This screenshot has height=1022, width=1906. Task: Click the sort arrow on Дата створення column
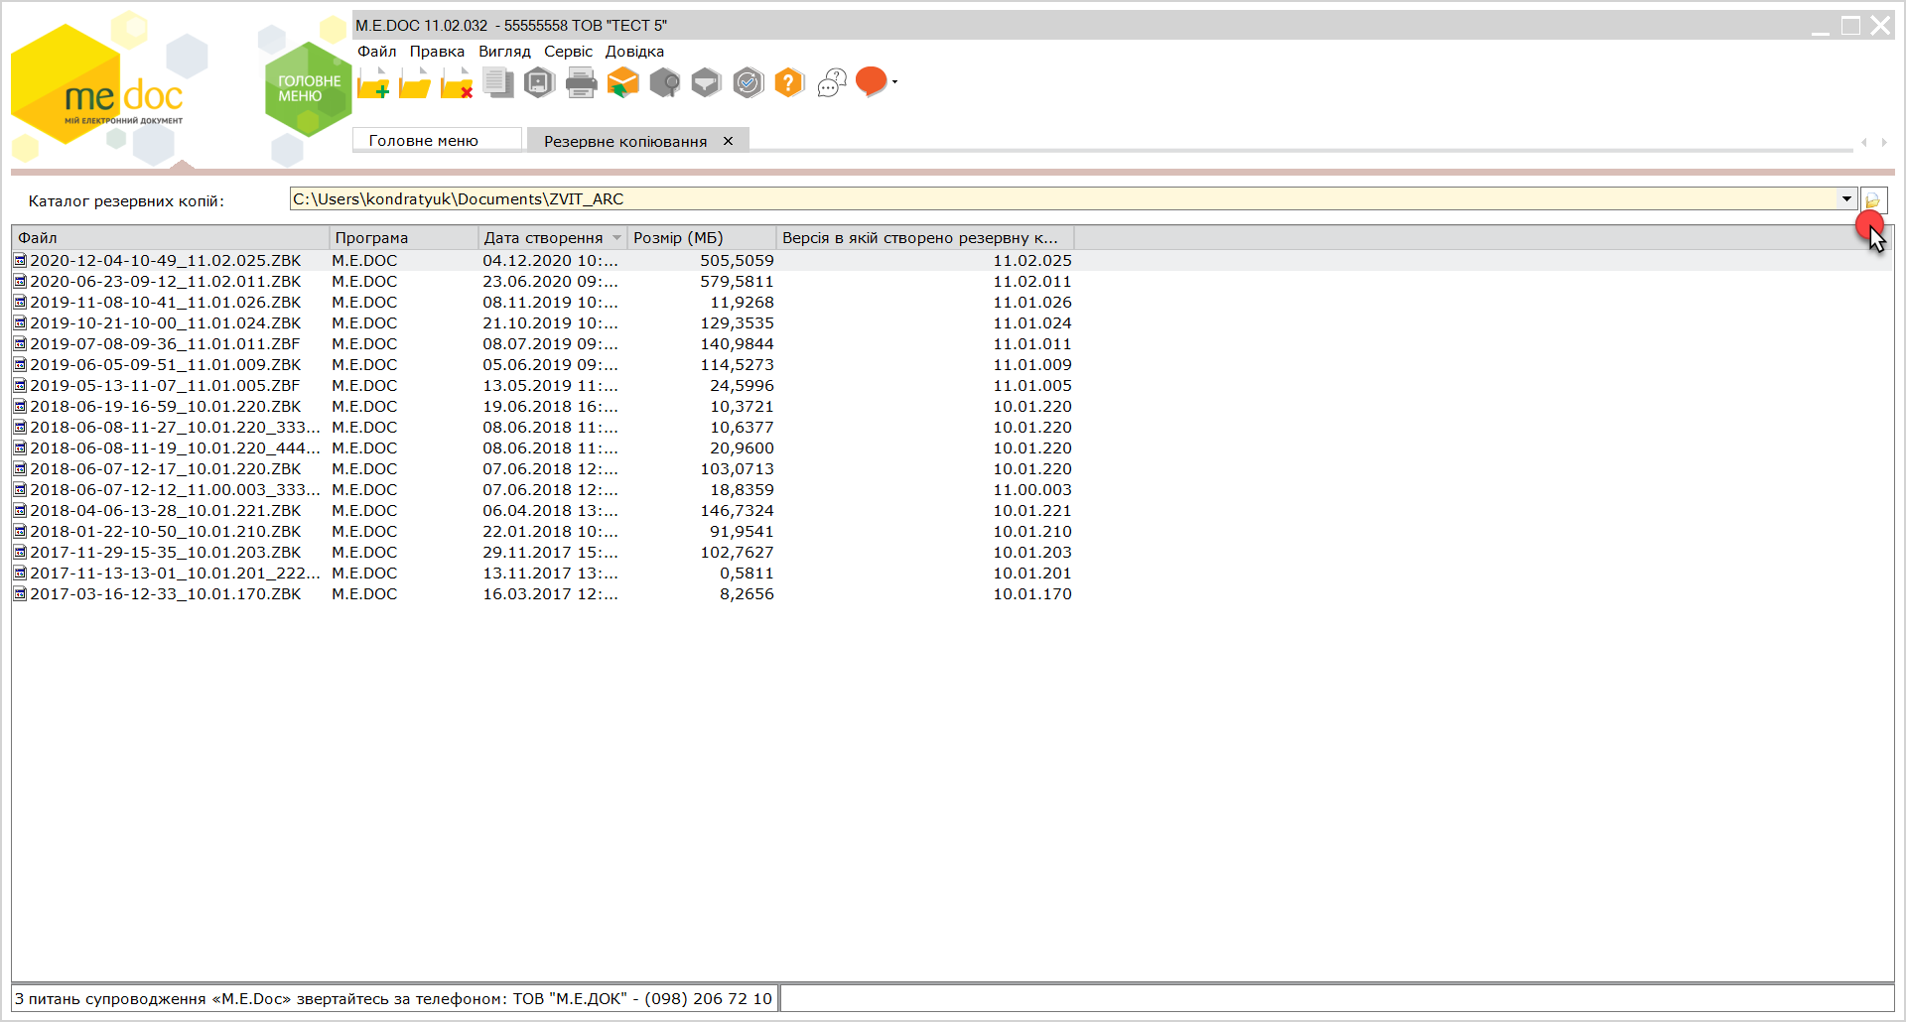click(616, 238)
